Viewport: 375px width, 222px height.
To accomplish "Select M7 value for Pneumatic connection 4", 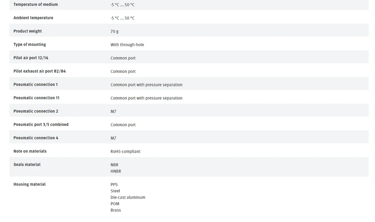I will coord(113,138).
